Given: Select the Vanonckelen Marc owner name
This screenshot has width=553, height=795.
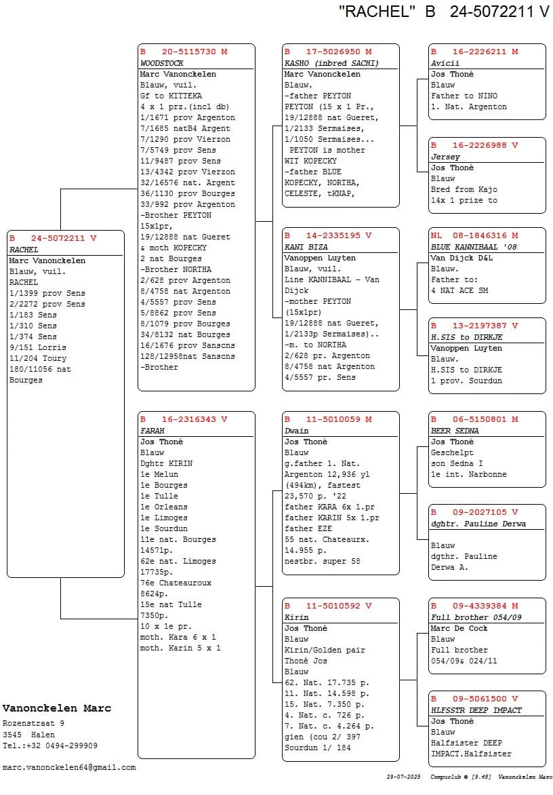Looking at the screenshot, I should click(57, 709).
